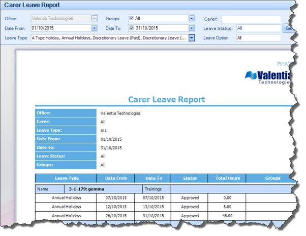The width and height of the screenshot is (306, 236).
Task: Click date cell 13/10/2015
Action: [x=153, y=207]
